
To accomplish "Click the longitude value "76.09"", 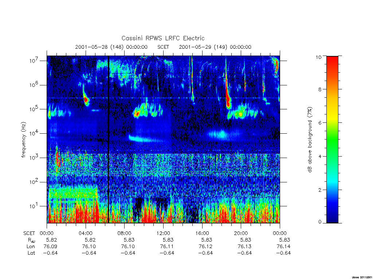I will tap(50, 247).
